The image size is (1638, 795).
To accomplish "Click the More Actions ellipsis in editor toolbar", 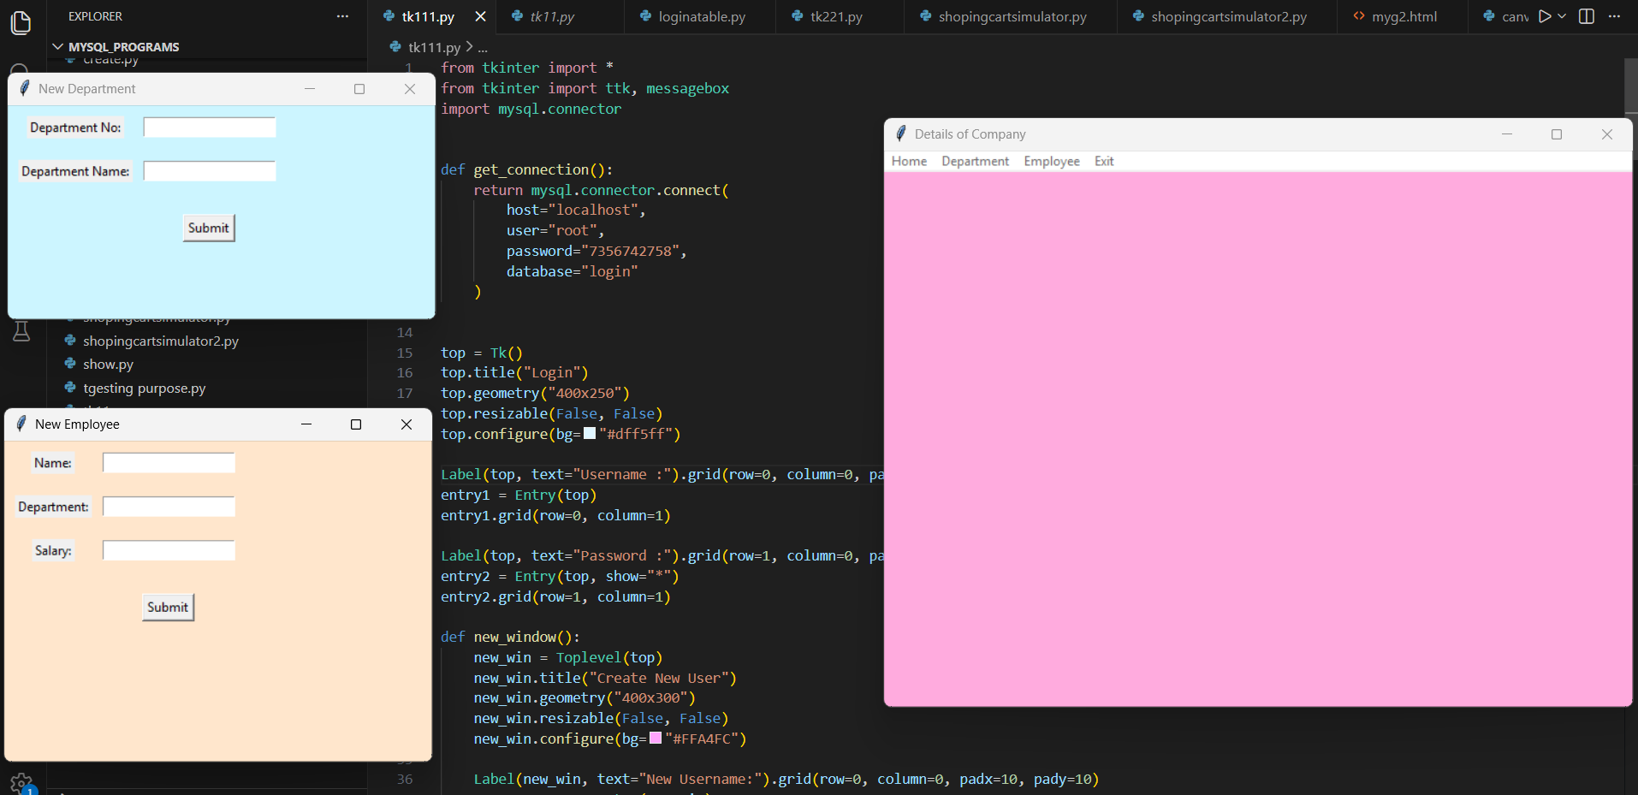I will point(1616,15).
